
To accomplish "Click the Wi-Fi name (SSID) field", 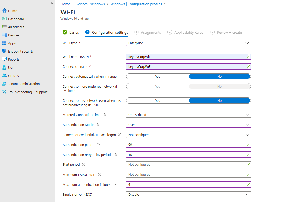I will [189, 57].
